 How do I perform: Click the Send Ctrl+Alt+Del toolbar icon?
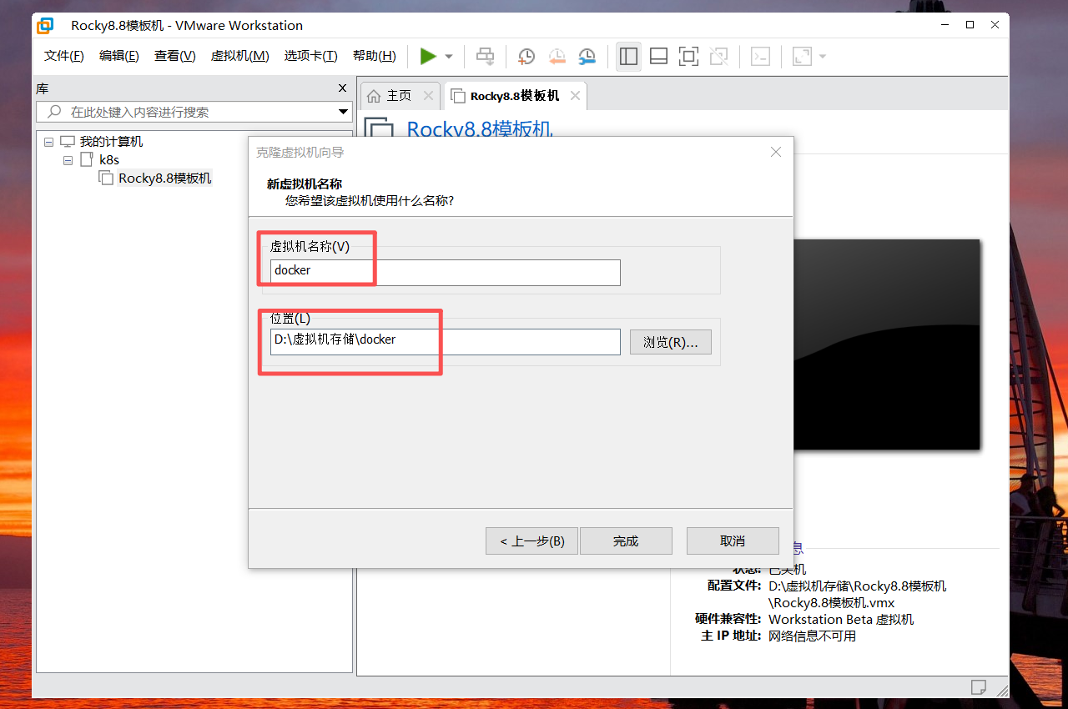485,56
